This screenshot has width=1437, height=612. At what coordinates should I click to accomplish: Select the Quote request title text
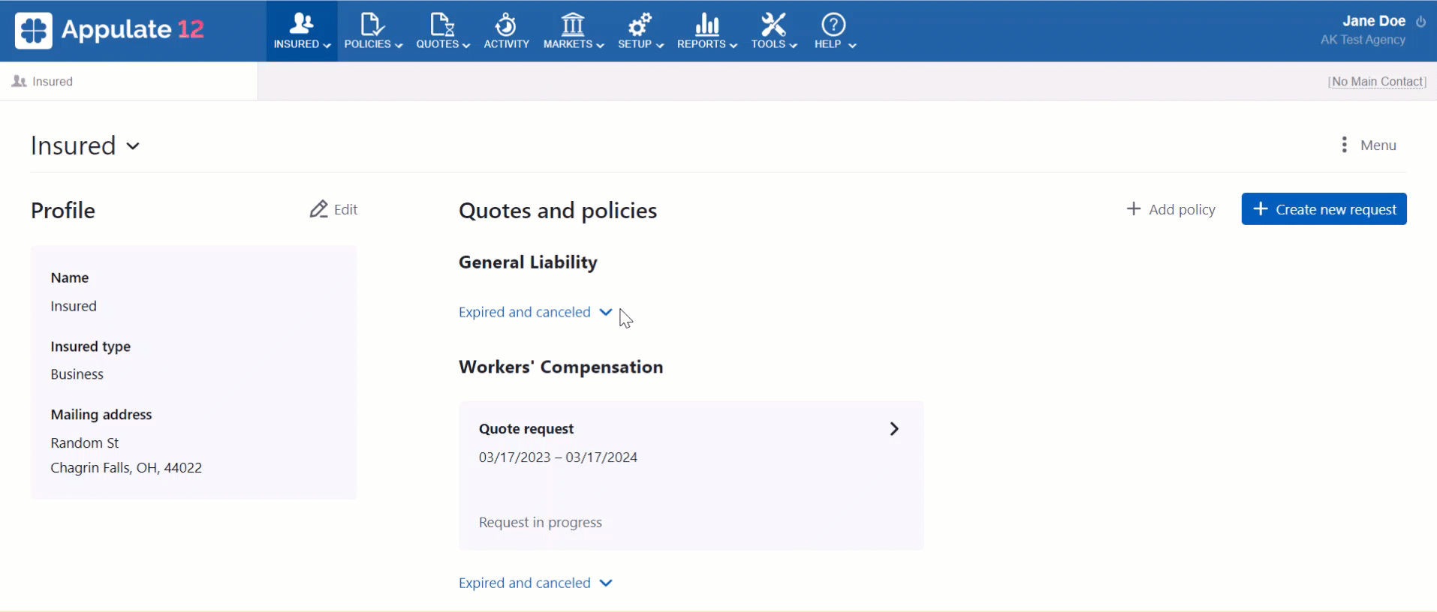[526, 429]
